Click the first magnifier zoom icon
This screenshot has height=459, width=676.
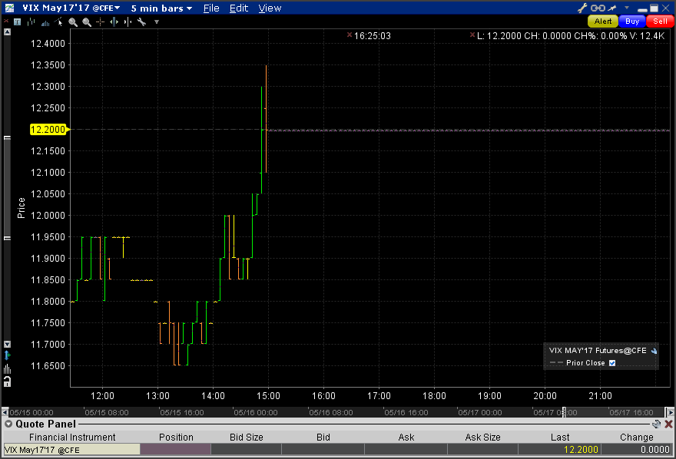click(73, 22)
